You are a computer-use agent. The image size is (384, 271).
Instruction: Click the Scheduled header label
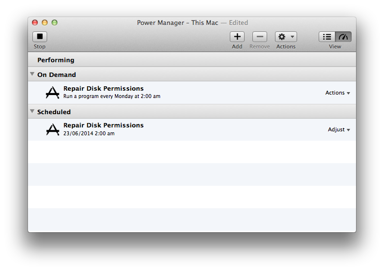(x=54, y=112)
